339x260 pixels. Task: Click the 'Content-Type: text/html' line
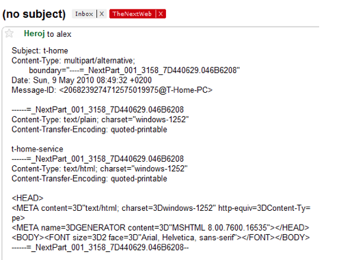click(x=100, y=169)
